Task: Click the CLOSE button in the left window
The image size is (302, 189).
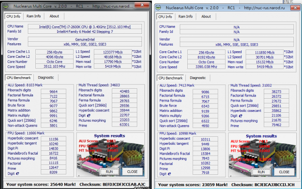Action: point(132,172)
